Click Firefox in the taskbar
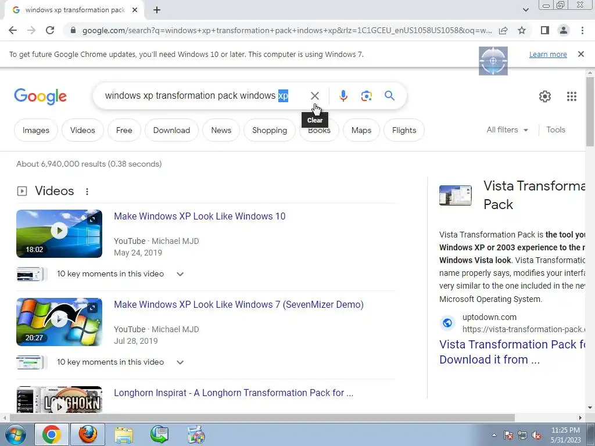This screenshot has width=595, height=446. 88,434
